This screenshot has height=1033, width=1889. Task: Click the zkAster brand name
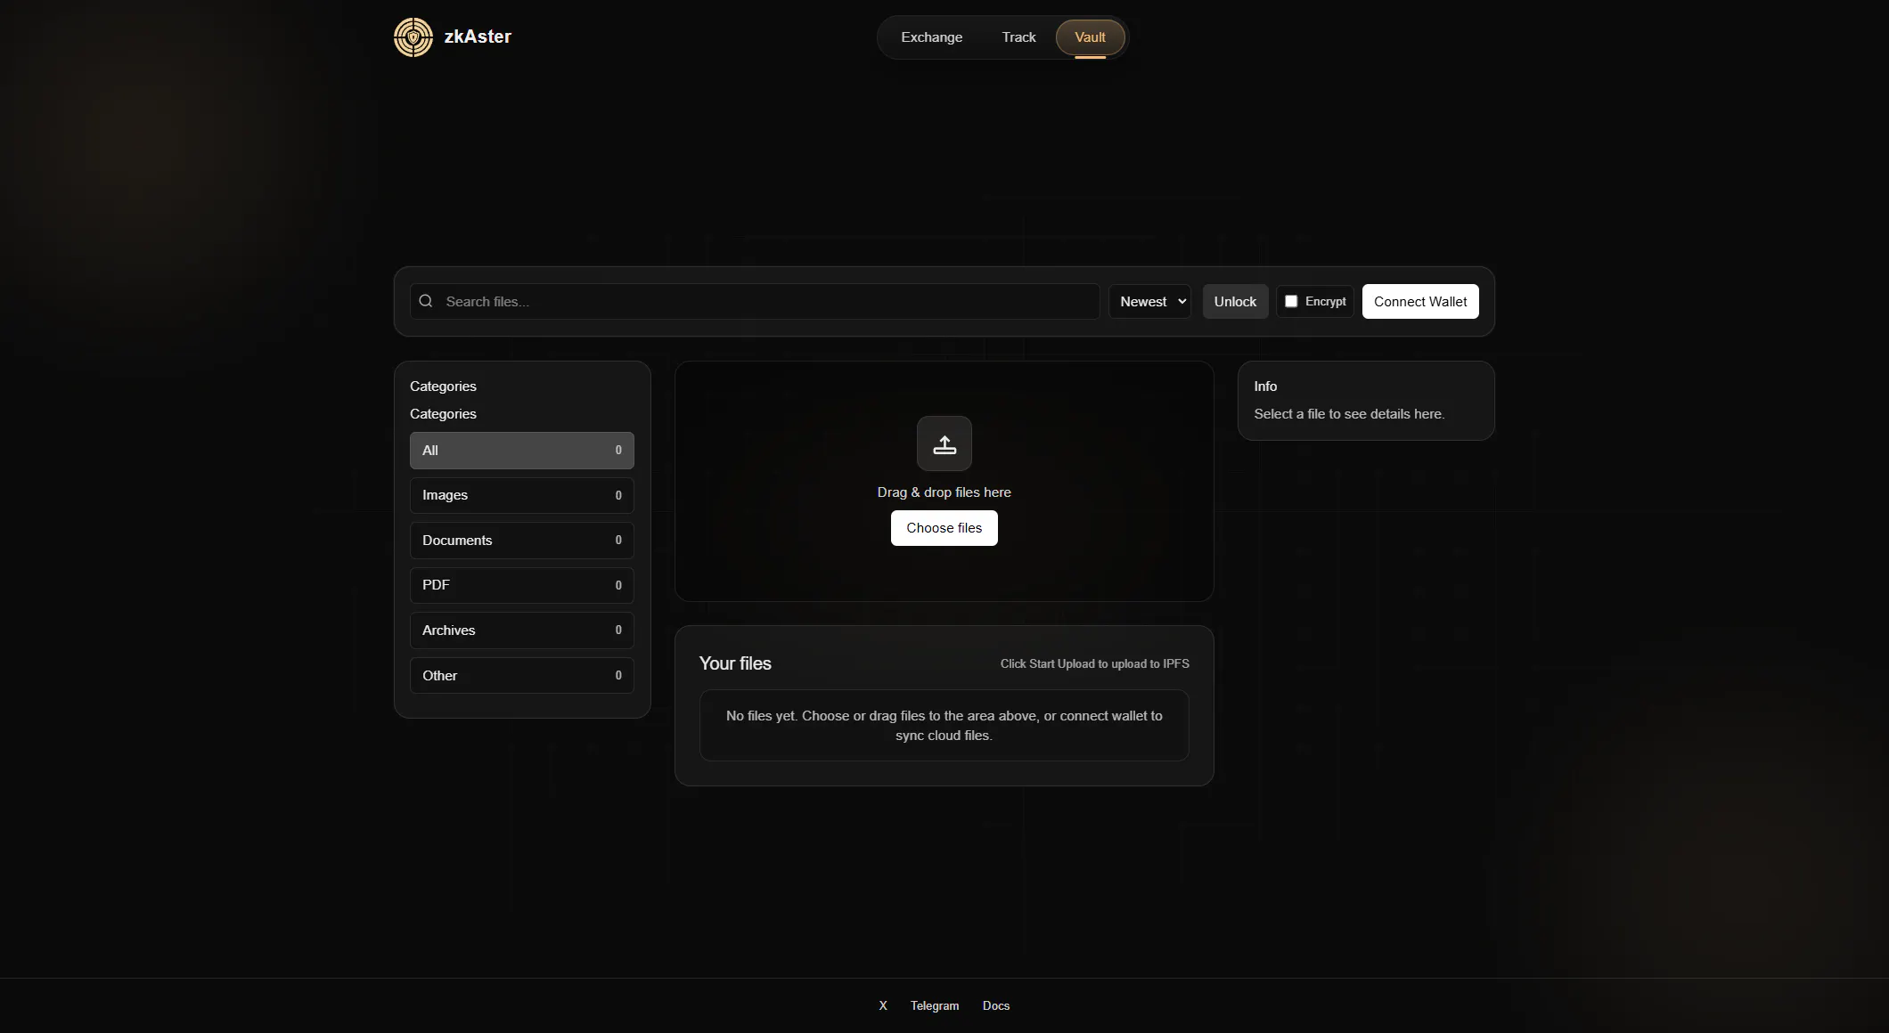point(478,37)
